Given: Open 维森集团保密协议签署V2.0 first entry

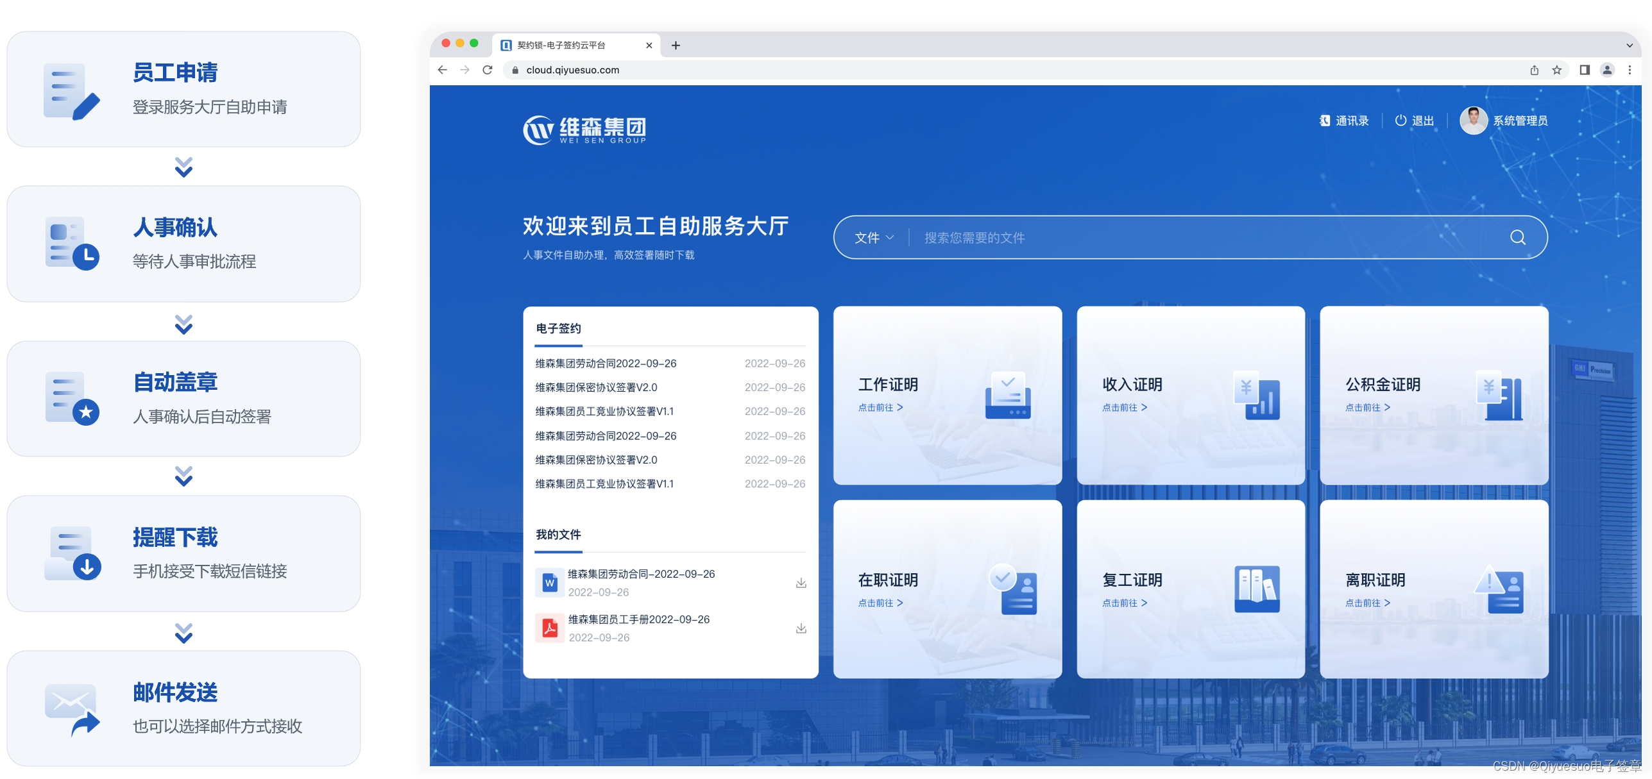Looking at the screenshot, I should (x=596, y=388).
